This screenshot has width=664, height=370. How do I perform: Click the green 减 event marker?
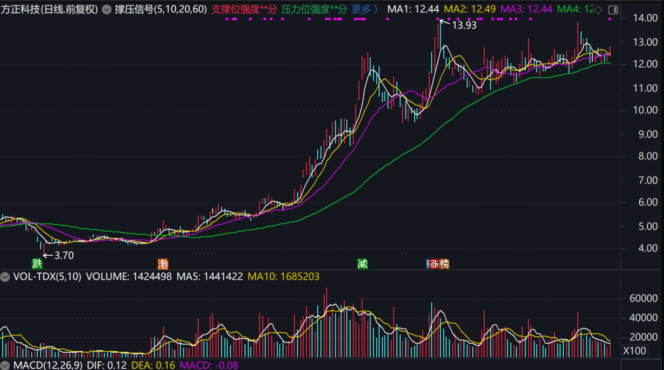click(362, 264)
